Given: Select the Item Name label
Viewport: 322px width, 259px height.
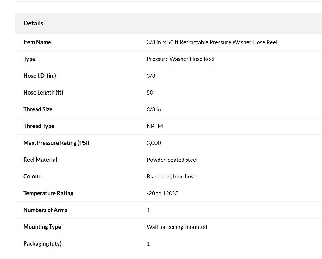Looking at the screenshot, I should (x=37, y=42).
